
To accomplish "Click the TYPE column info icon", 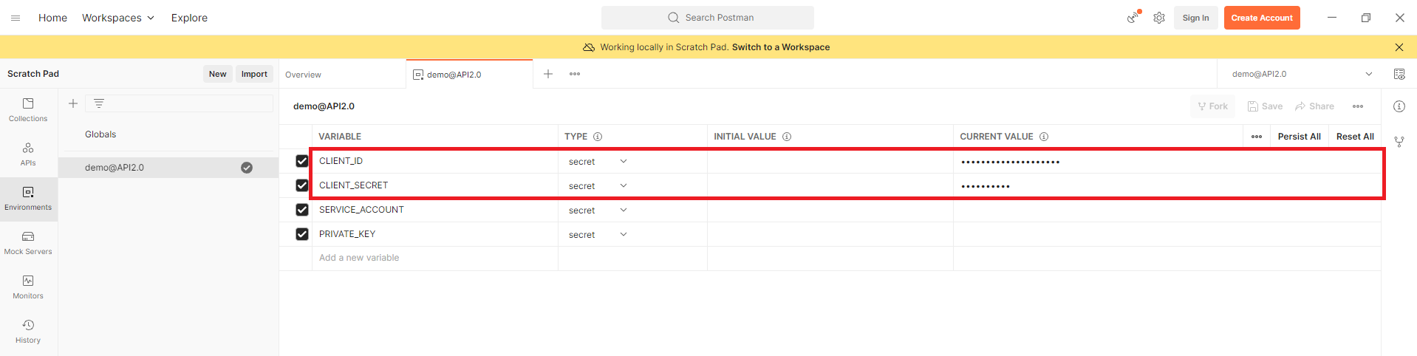I will tap(598, 137).
